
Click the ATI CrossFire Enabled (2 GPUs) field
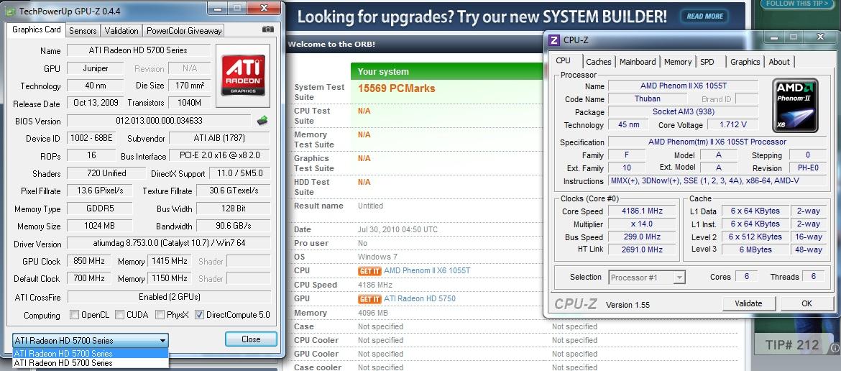pos(169,296)
